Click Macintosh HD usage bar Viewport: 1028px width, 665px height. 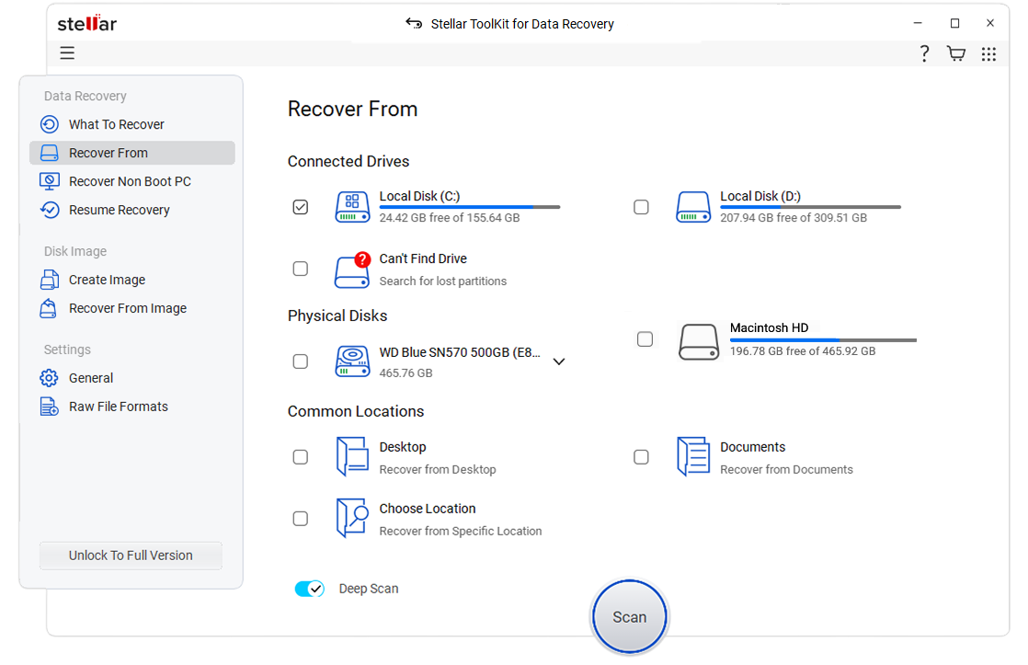pos(823,340)
